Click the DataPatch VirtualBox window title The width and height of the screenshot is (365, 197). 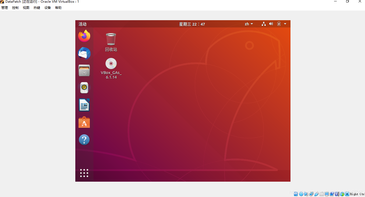(x=42, y=2)
